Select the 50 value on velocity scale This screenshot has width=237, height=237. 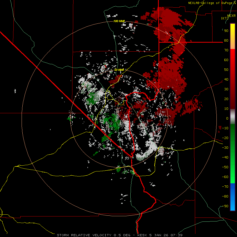[x=226, y=70]
